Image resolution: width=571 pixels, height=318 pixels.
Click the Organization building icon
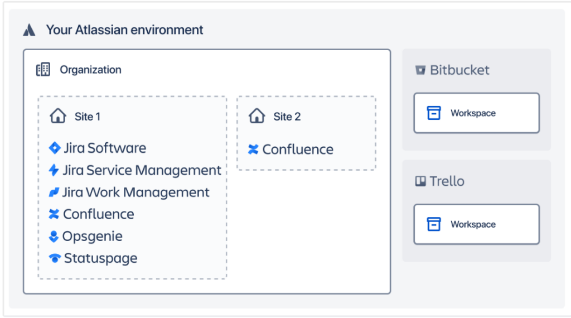43,70
